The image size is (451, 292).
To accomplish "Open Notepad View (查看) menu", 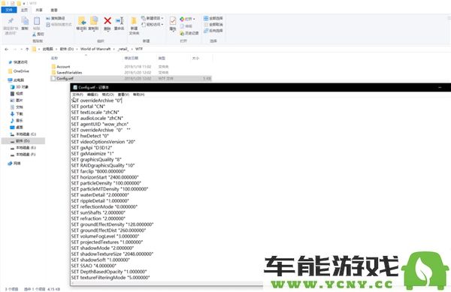I will click(x=123, y=95).
